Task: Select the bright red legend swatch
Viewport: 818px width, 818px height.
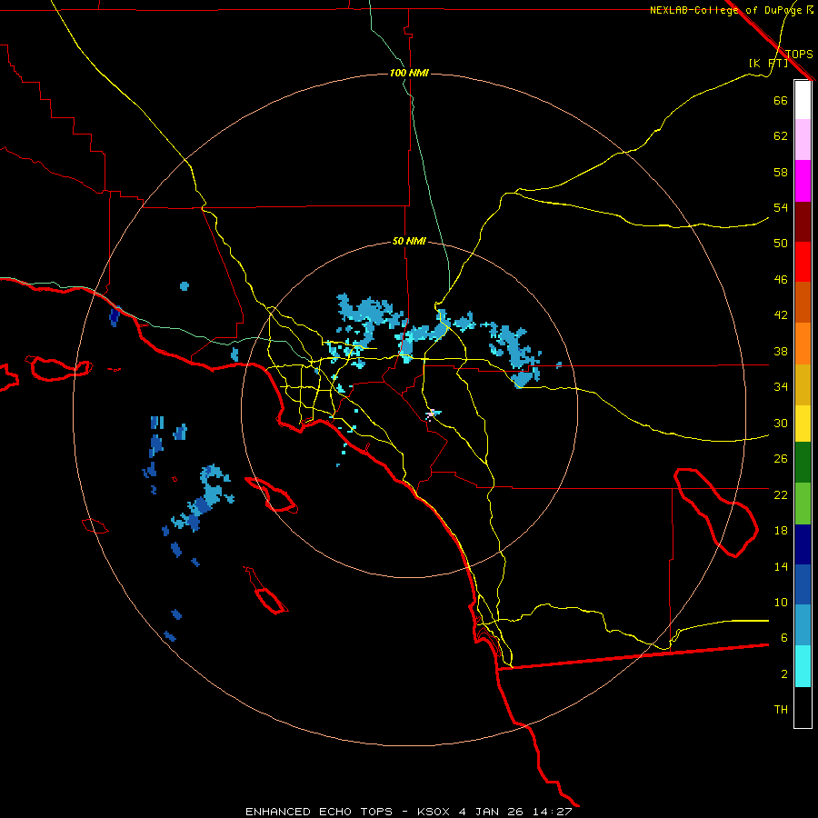Action: coord(803,262)
